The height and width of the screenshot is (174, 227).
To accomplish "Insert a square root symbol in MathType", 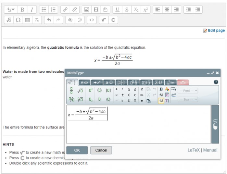I will coord(80,90).
